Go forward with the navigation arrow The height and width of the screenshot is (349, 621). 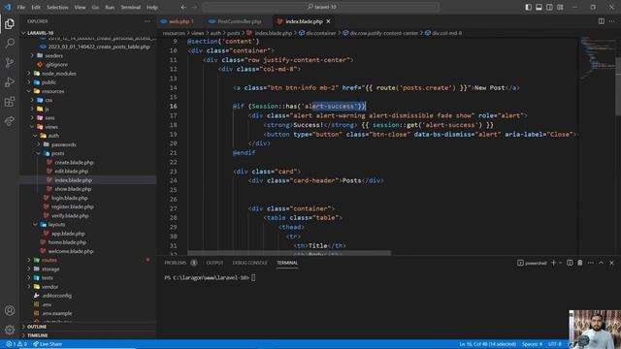(x=194, y=7)
